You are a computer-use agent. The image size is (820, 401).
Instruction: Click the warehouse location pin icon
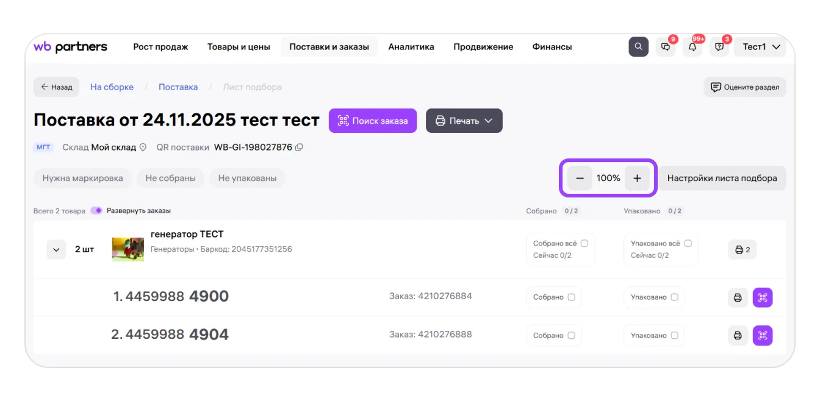pos(143,147)
